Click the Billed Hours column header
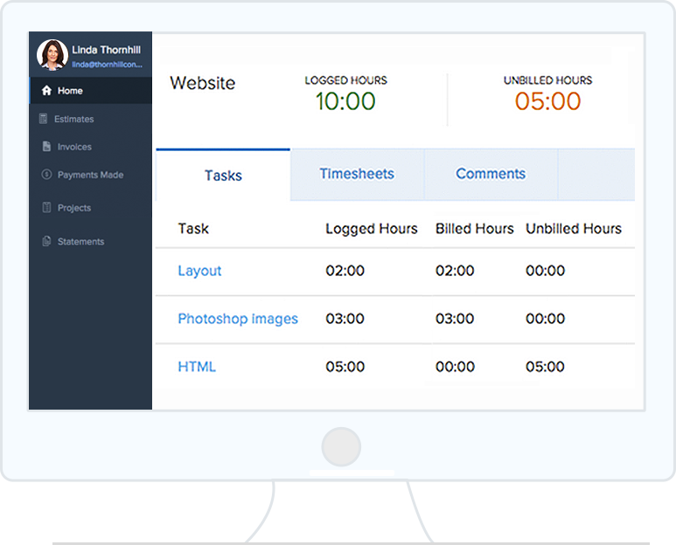676x545 pixels. point(475,229)
